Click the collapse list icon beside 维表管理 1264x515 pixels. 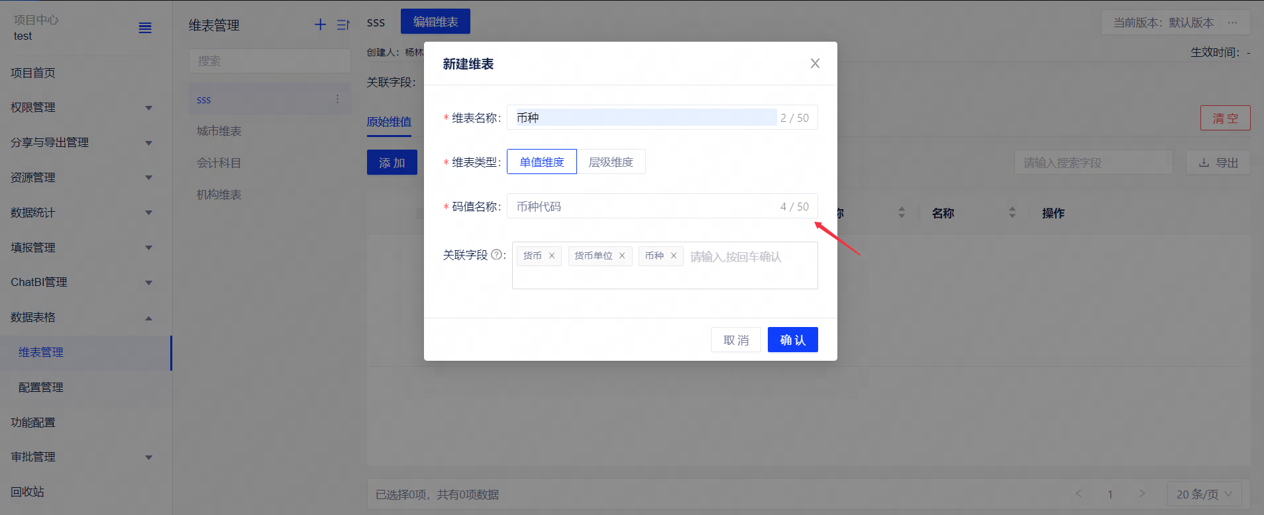coord(342,25)
